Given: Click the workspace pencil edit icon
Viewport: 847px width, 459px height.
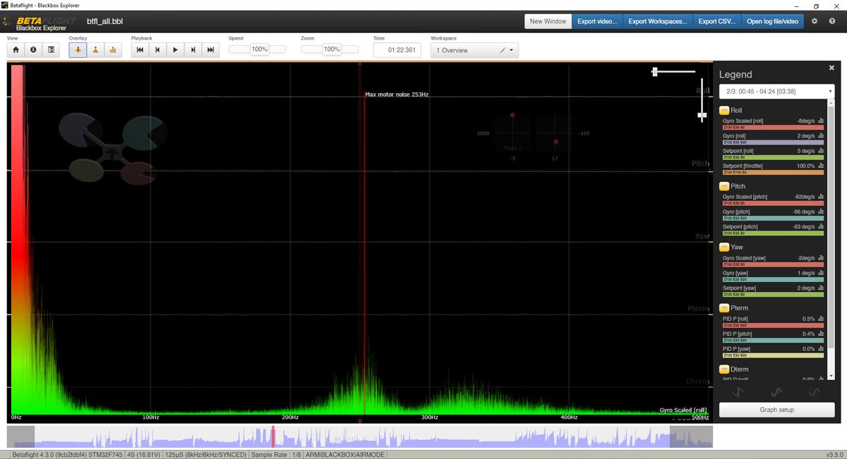Looking at the screenshot, I should click(503, 50).
